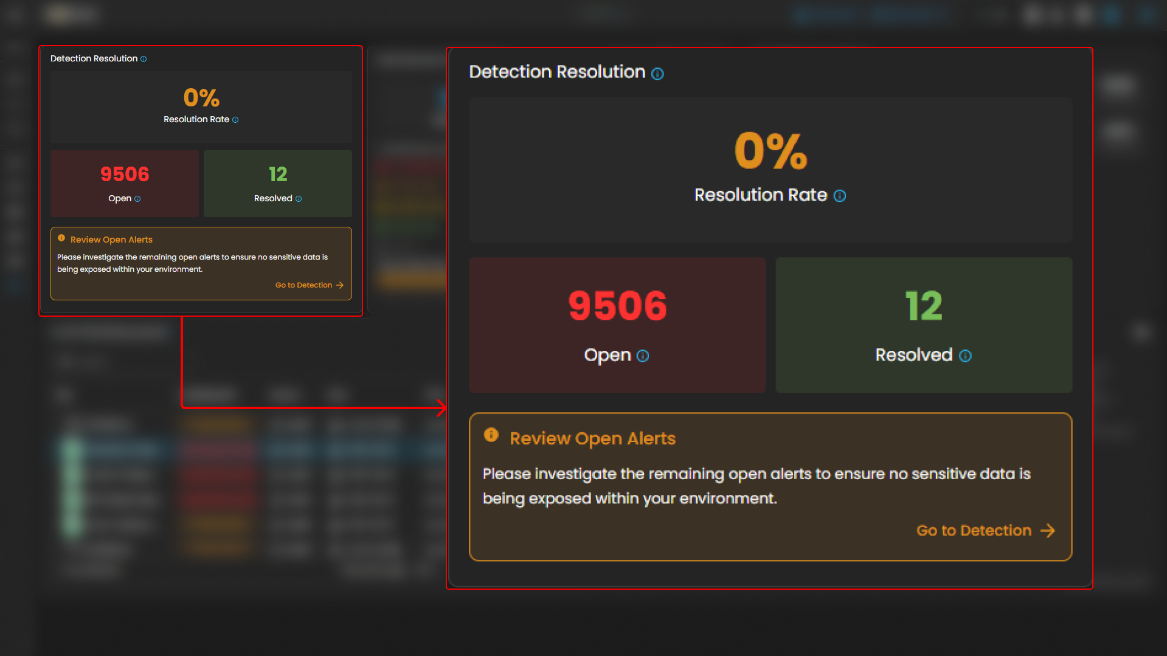
Task: Select the green 12 Resolved tile in enlarged panel
Action: click(923, 325)
